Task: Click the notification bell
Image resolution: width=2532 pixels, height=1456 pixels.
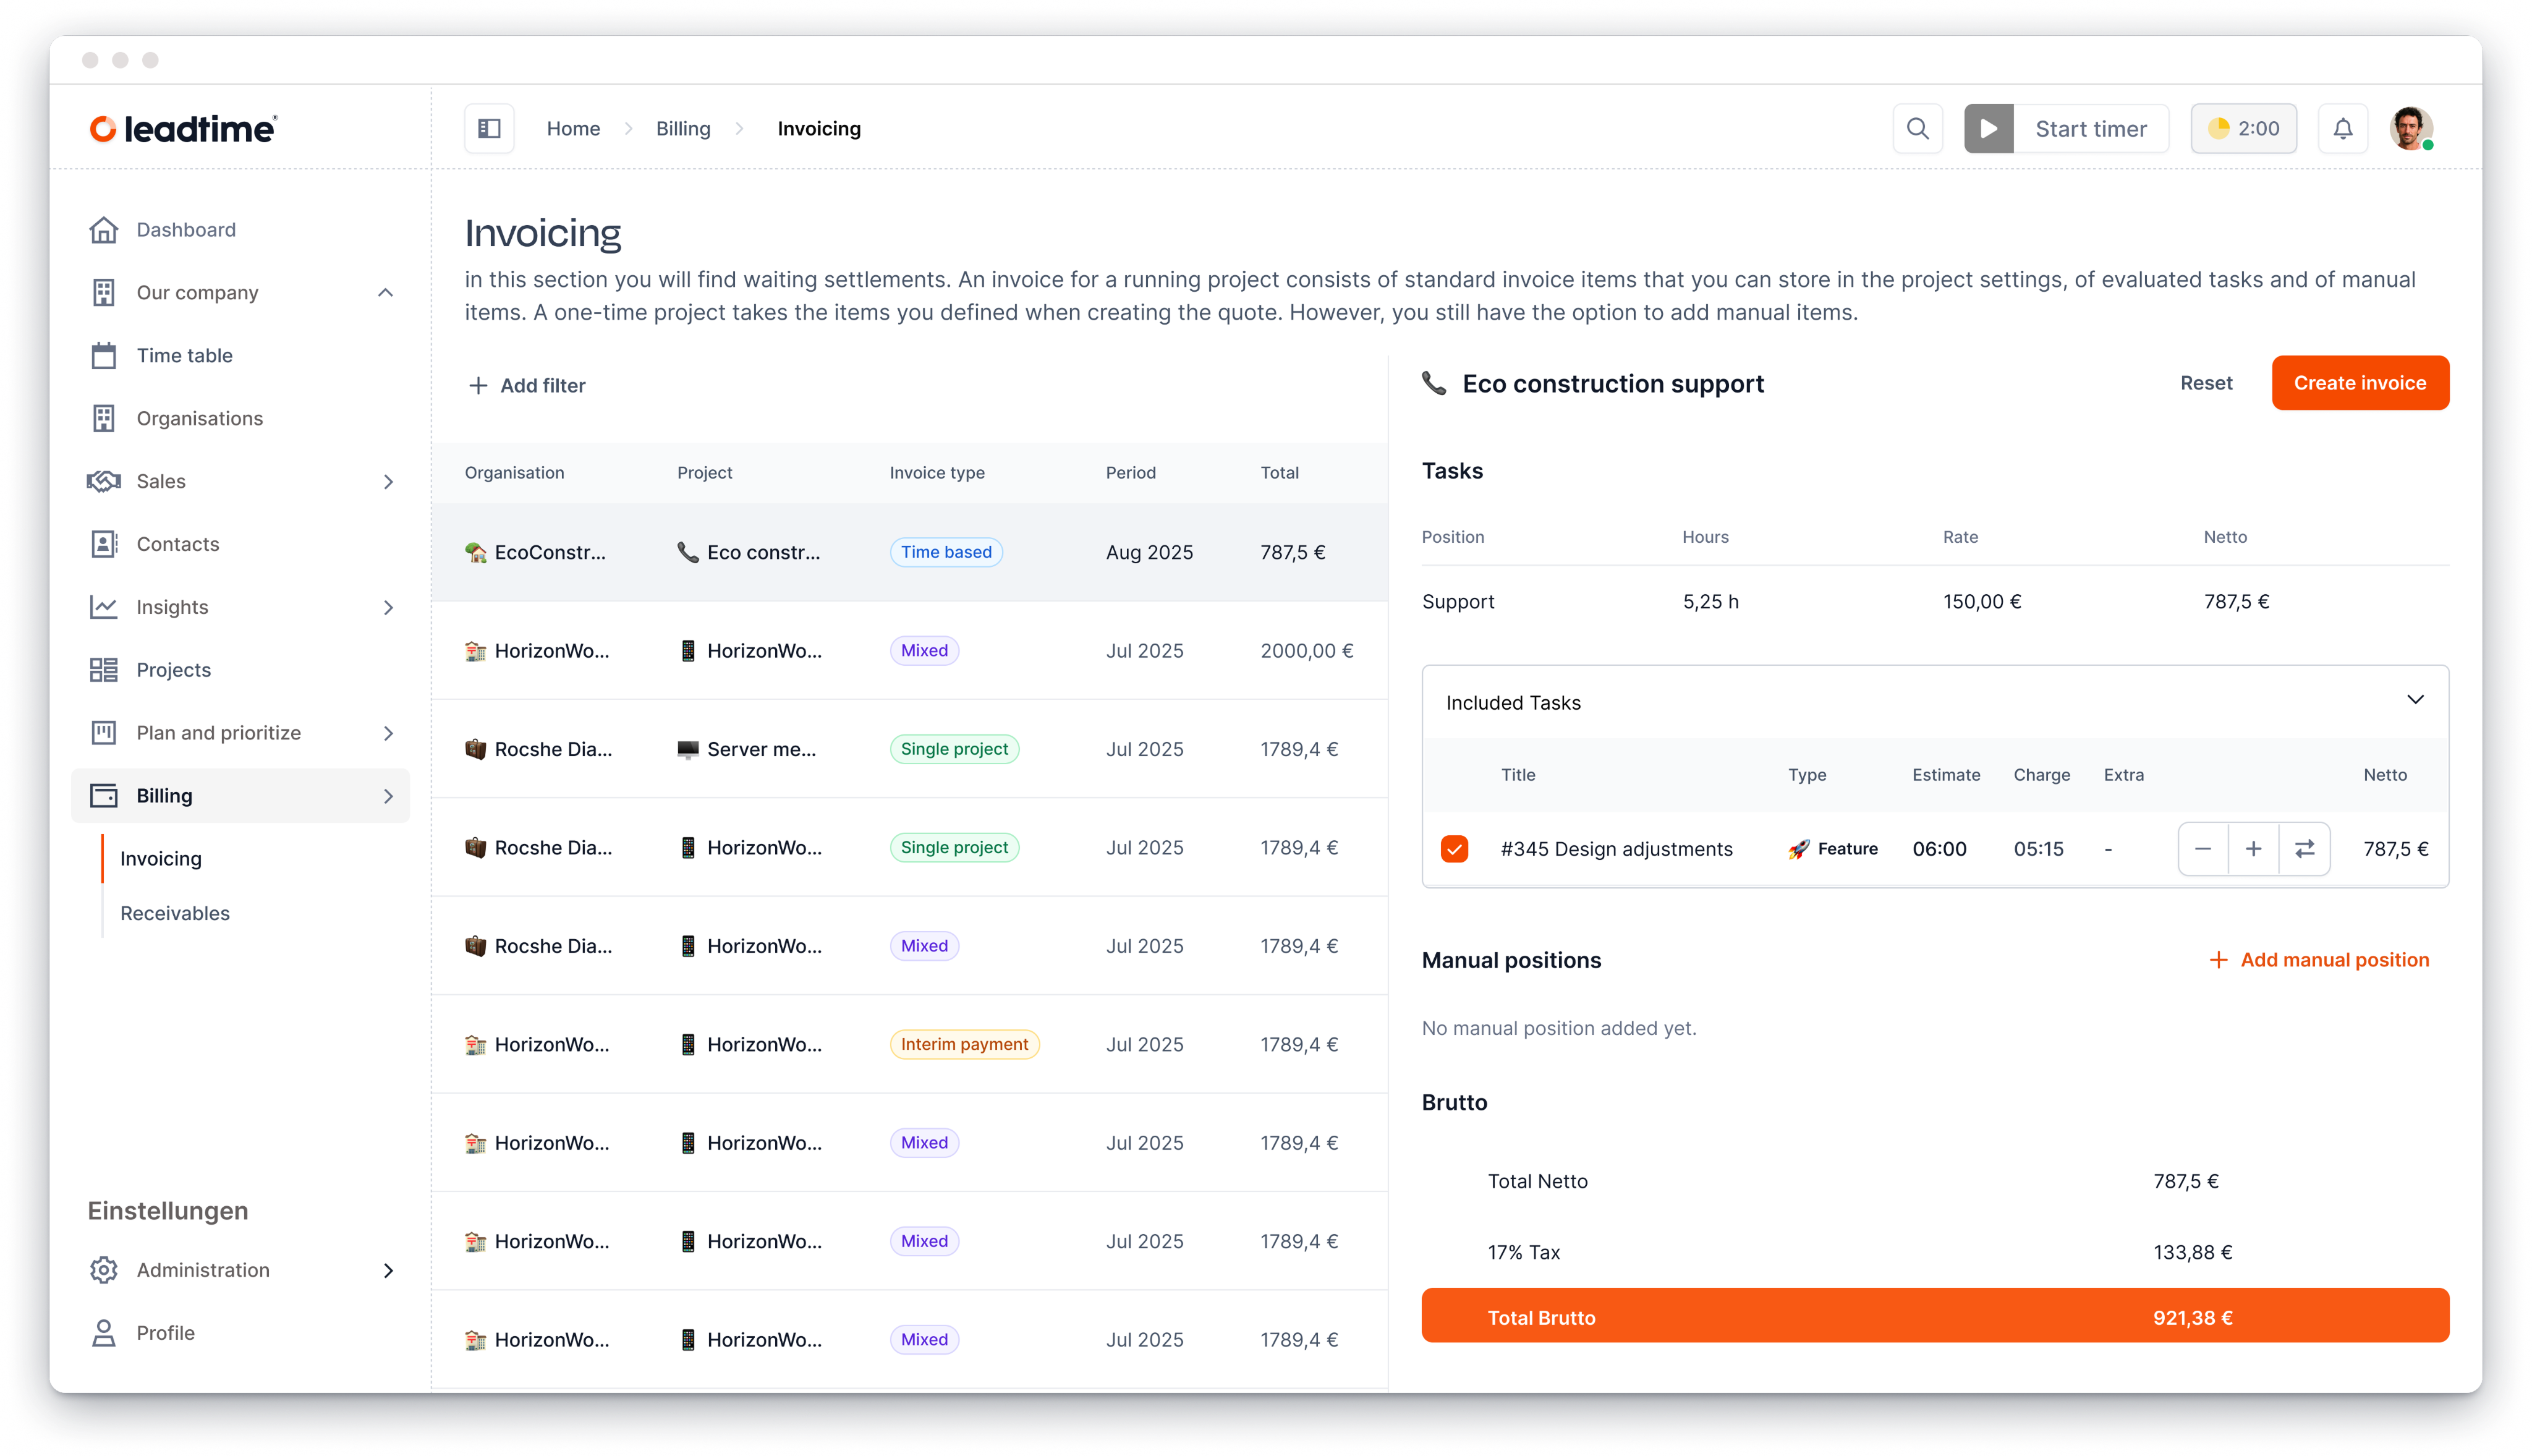Action: click(2343, 128)
